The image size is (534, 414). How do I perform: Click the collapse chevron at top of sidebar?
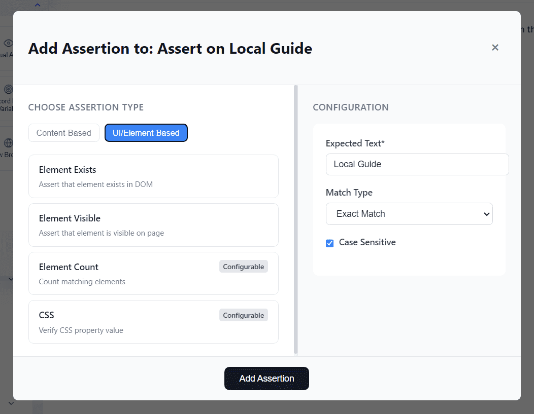(x=37, y=4)
